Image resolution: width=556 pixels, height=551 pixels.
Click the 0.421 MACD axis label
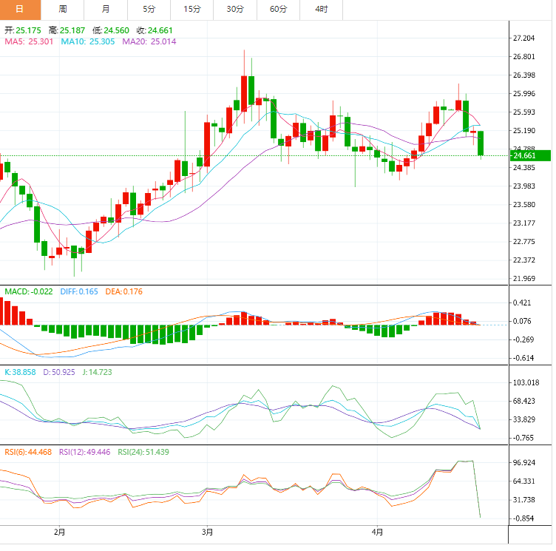point(522,303)
